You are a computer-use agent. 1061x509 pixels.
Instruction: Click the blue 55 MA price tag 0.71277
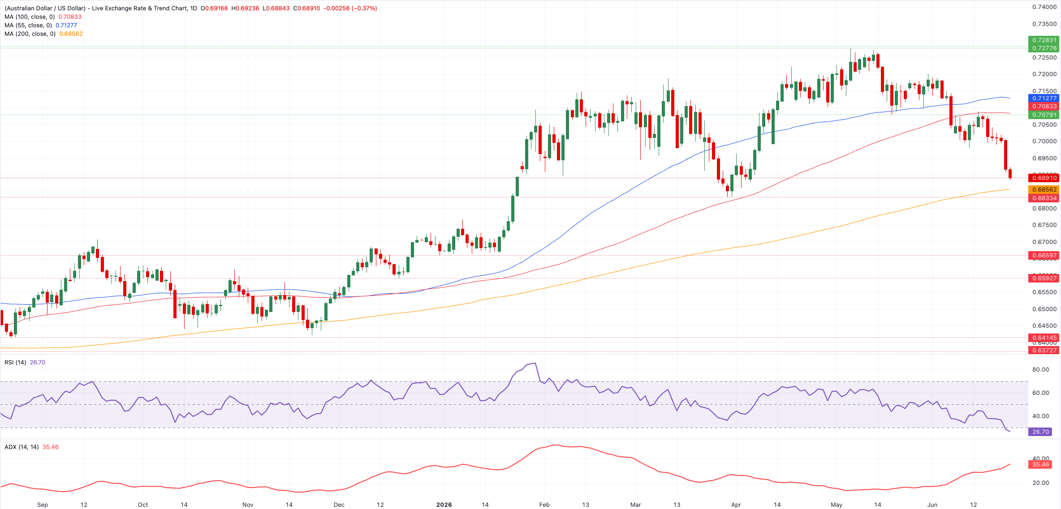(x=1044, y=98)
